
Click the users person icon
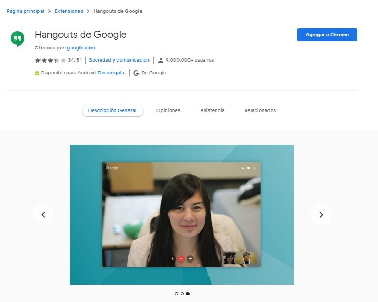(x=161, y=60)
